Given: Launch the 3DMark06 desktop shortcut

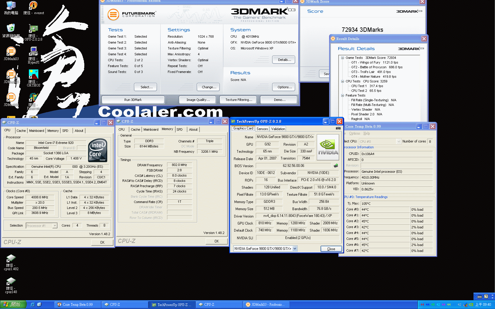Looking at the screenshot, I should pyautogui.click(x=11, y=99).
